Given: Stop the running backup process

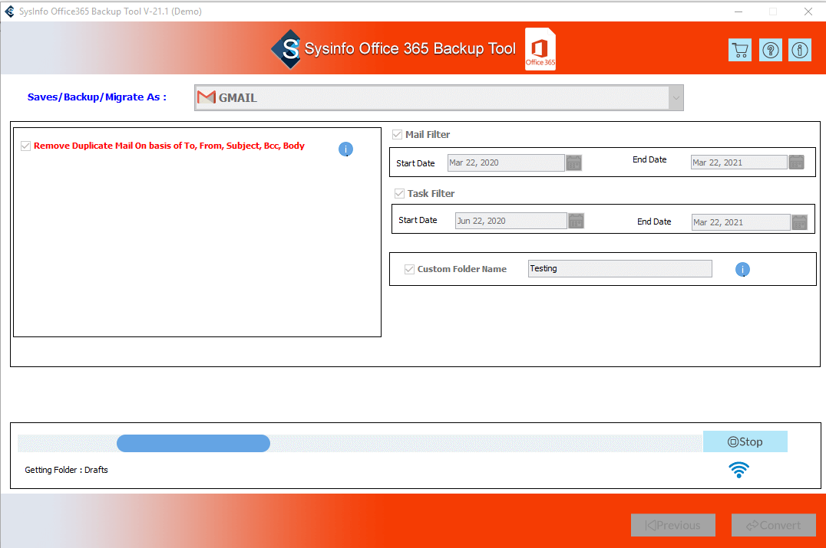Looking at the screenshot, I should [x=745, y=441].
